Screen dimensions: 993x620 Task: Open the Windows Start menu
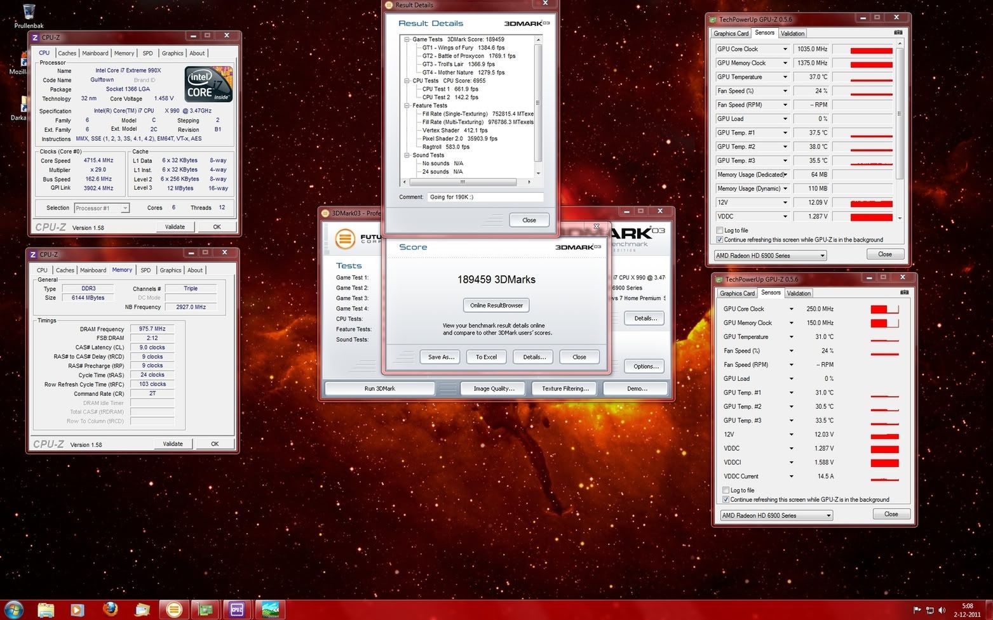point(13,609)
